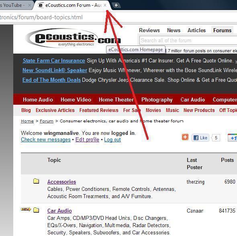The height and width of the screenshot is (236, 237).
Task: Select the eCoustics.com Forum tab
Action: pyautogui.click(x=73, y=5)
